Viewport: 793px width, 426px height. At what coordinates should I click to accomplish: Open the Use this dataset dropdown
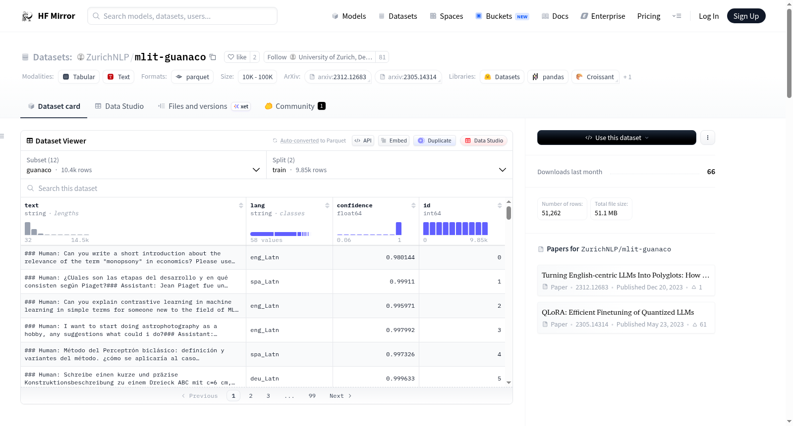click(617, 138)
